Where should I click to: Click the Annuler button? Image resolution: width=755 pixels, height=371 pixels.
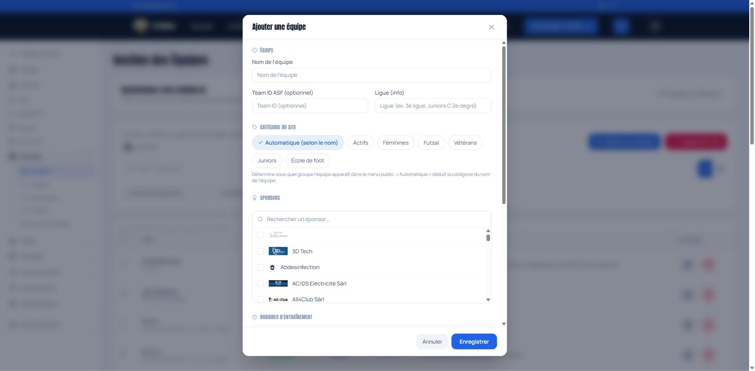432,342
